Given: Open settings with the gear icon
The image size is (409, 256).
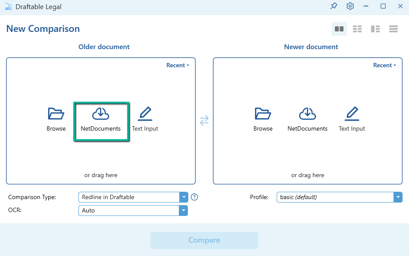Looking at the screenshot, I should (350, 6).
